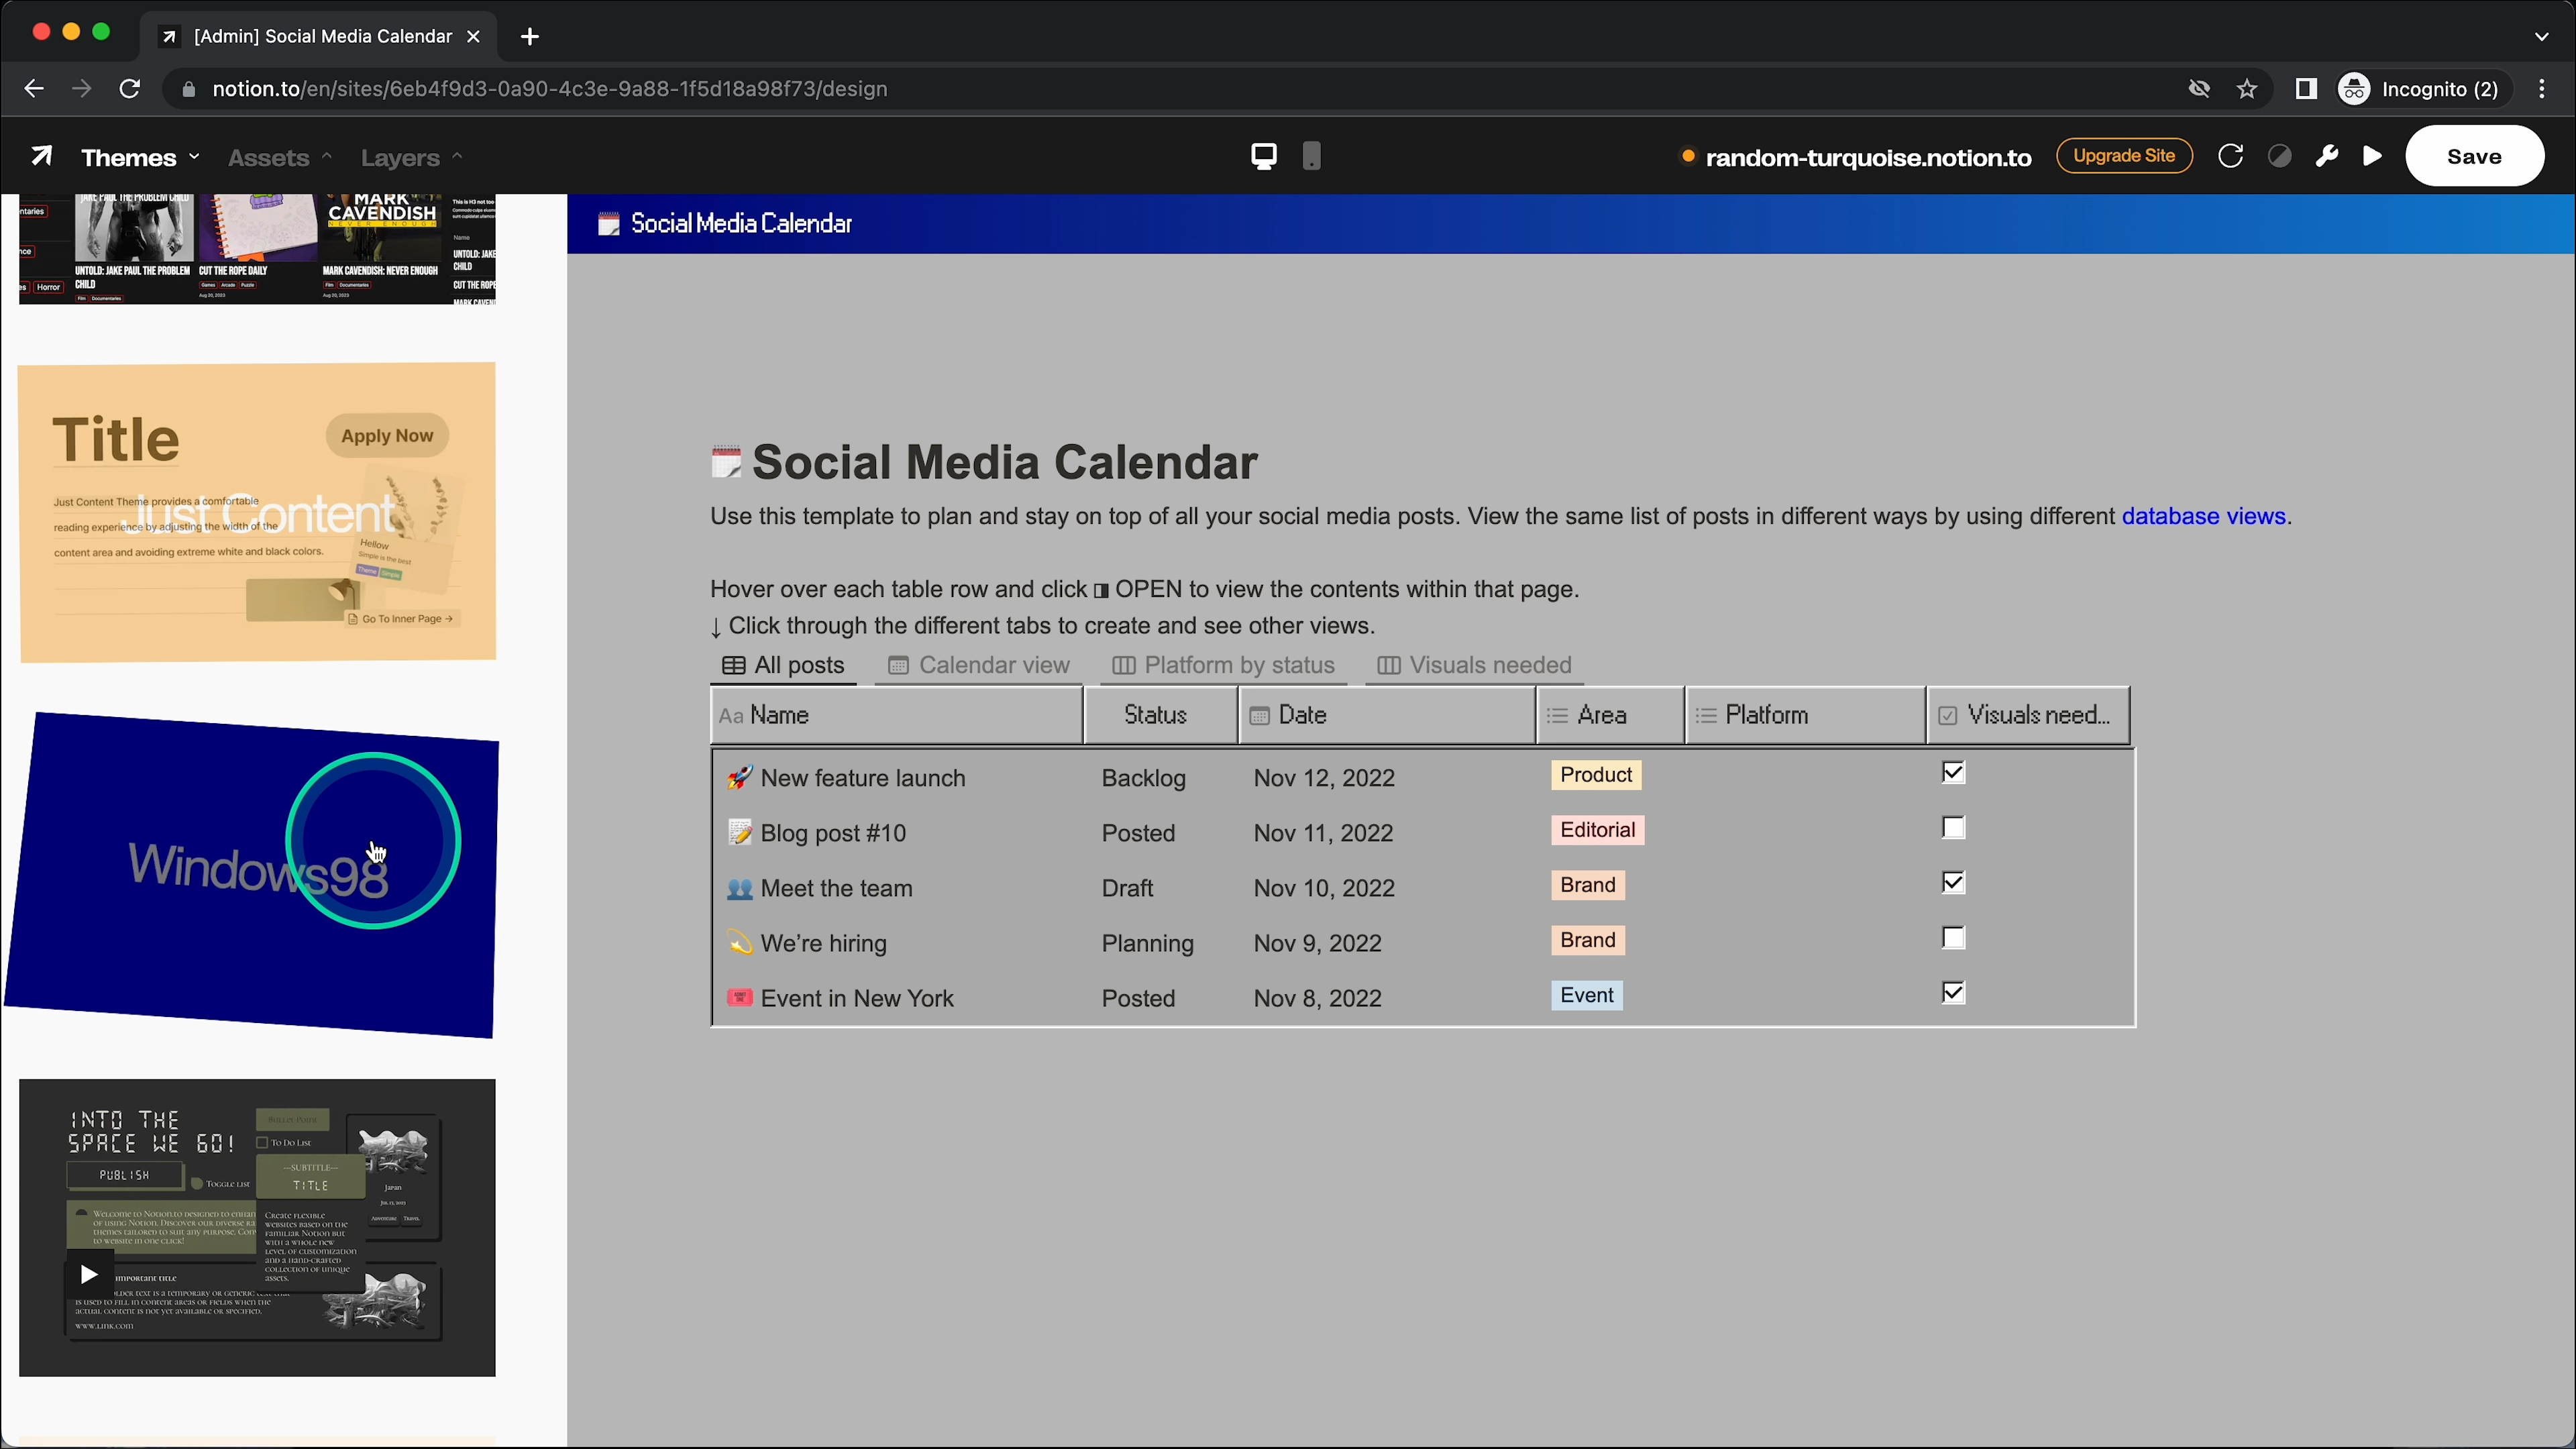Toggle visuals checkbox for We're hiring
This screenshot has height=1449, width=2576.
pyautogui.click(x=1953, y=937)
